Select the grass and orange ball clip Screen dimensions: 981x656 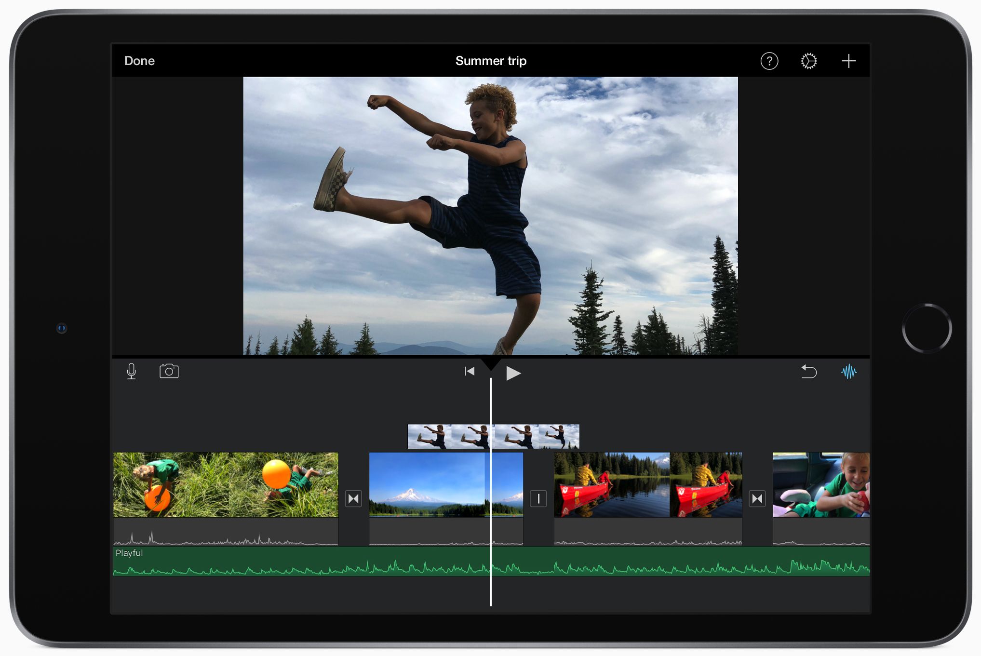pyautogui.click(x=226, y=484)
